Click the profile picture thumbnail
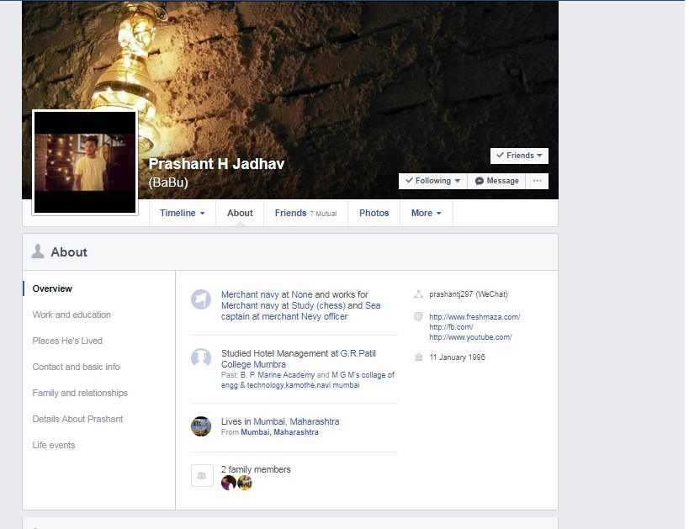 click(84, 162)
